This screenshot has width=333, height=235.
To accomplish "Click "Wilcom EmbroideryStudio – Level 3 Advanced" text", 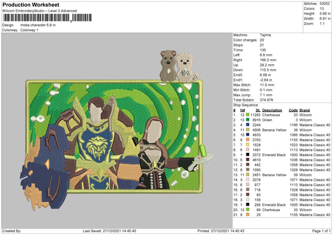I will coord(39,11).
